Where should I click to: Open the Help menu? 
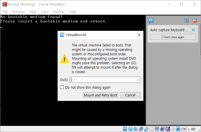click(73, 12)
